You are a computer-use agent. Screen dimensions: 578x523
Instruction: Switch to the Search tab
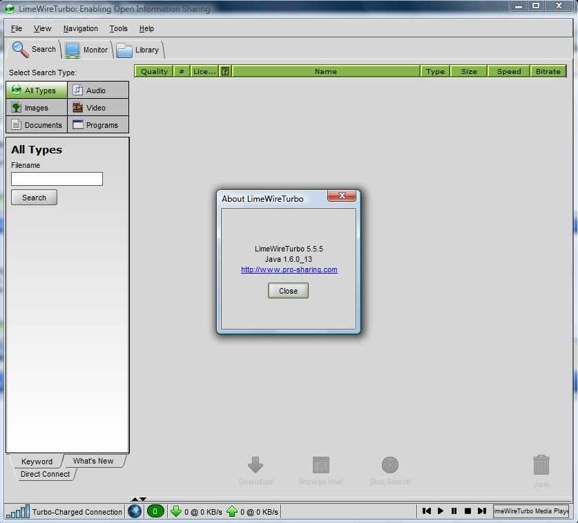pyautogui.click(x=34, y=50)
